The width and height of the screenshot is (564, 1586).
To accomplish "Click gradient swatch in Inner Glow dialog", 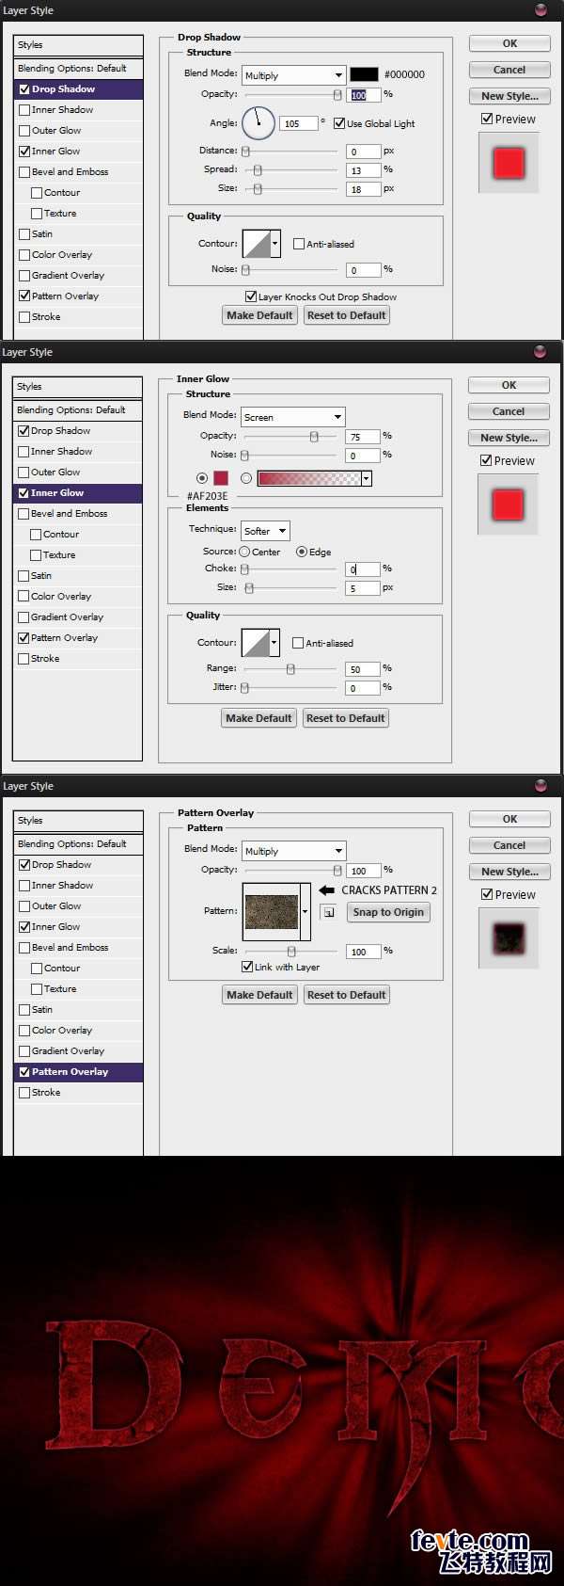I will point(309,478).
